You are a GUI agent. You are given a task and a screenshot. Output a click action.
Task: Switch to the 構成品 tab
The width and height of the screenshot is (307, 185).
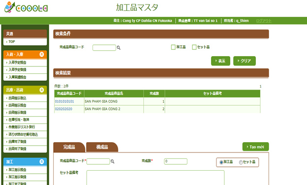click(102, 147)
